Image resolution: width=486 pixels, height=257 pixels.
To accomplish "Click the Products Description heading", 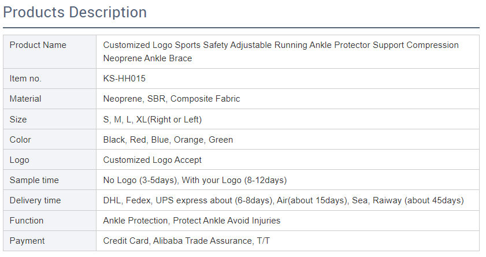I will (75, 12).
